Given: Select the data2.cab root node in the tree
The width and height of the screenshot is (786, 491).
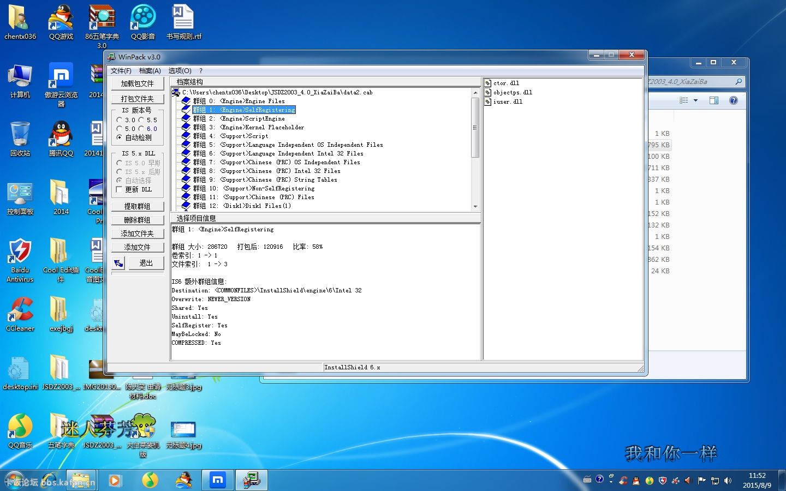Looking at the screenshot, I should point(277,92).
